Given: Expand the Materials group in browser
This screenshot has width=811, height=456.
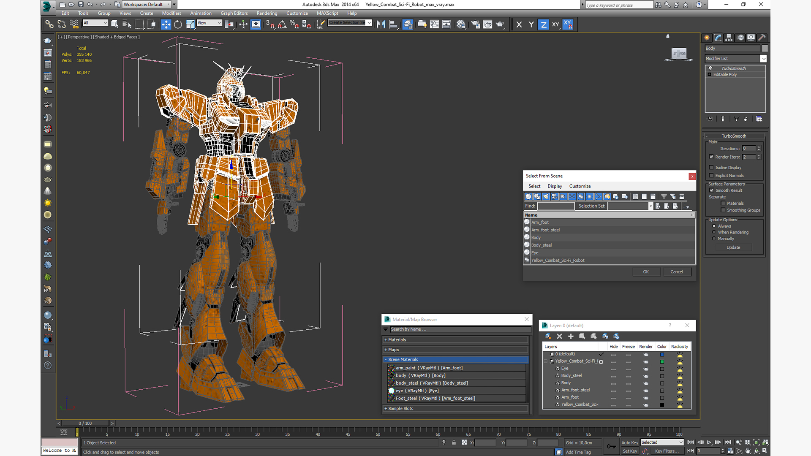Looking at the screenshot, I should pyautogui.click(x=456, y=340).
